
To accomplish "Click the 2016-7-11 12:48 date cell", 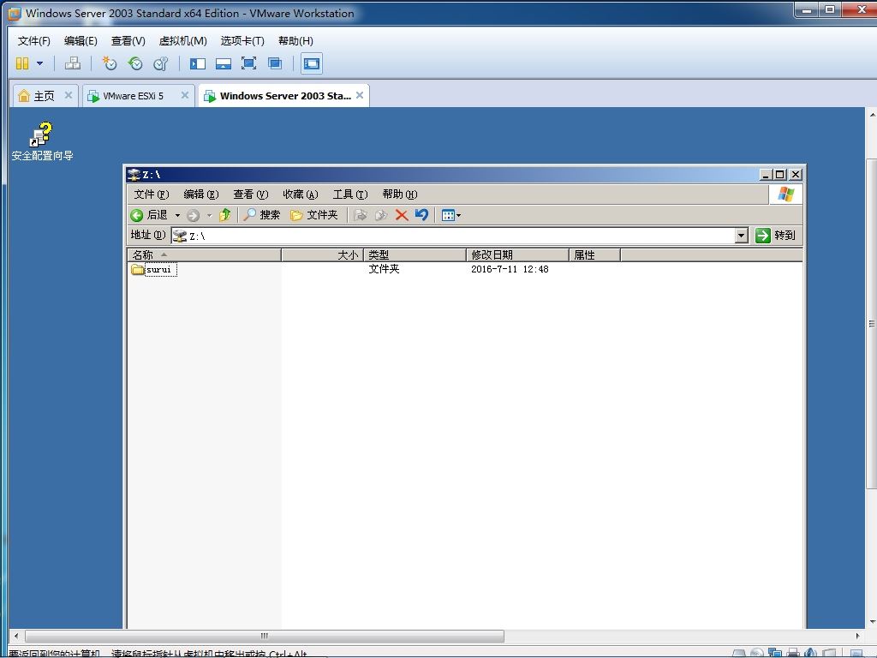I will click(510, 269).
